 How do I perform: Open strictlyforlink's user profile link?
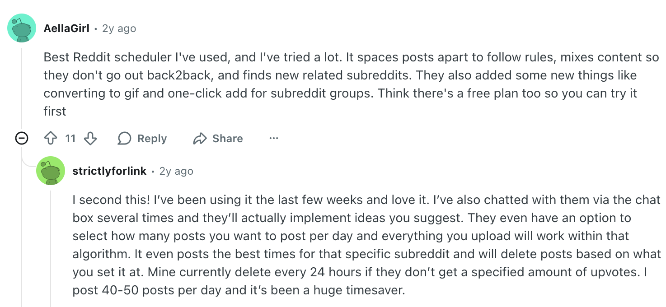click(109, 171)
